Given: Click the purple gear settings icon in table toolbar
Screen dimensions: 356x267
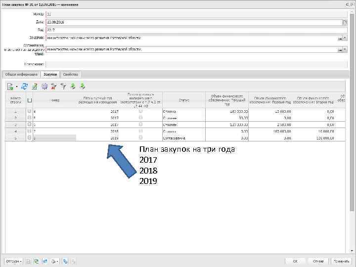Looking at the screenshot, I should click(x=44, y=86).
